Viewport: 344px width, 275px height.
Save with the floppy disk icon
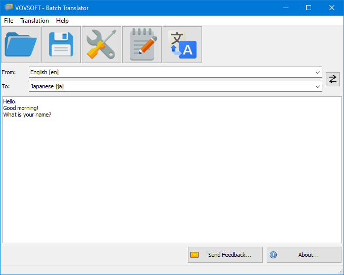coord(61,45)
